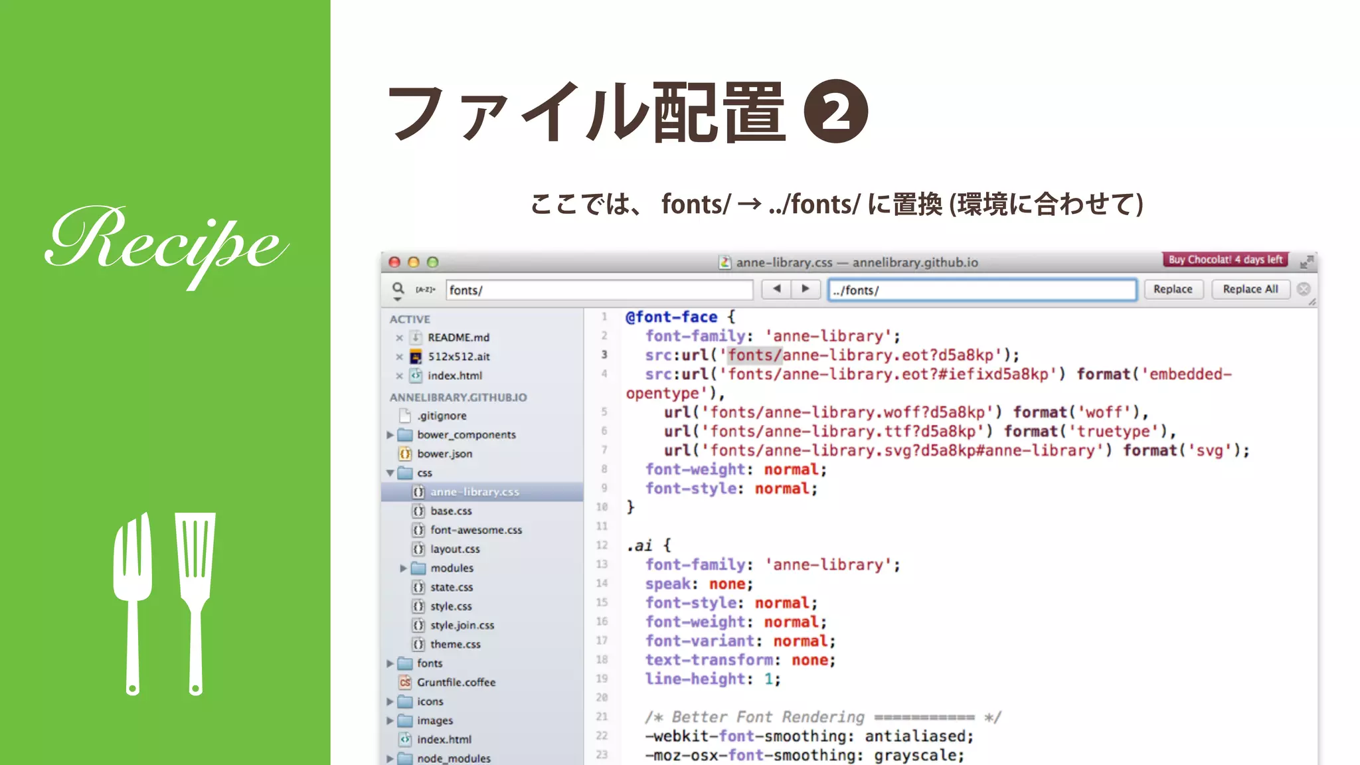Open the Gruntfile.coffee file icon
This screenshot has height=765, width=1360.
[x=405, y=682]
